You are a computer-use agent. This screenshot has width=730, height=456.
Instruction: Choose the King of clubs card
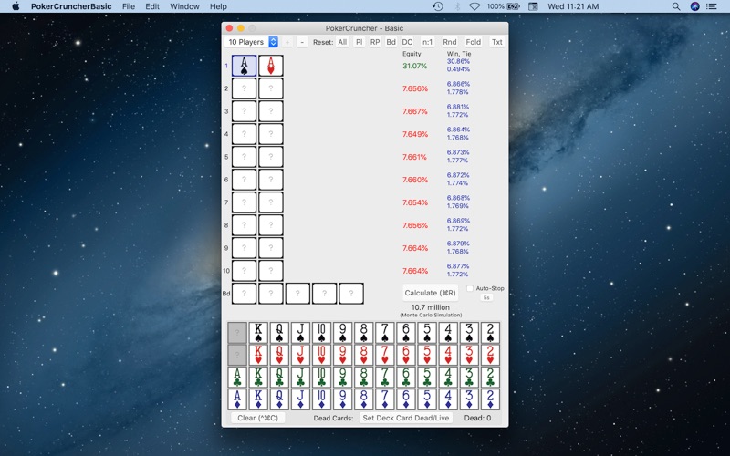tap(258, 378)
